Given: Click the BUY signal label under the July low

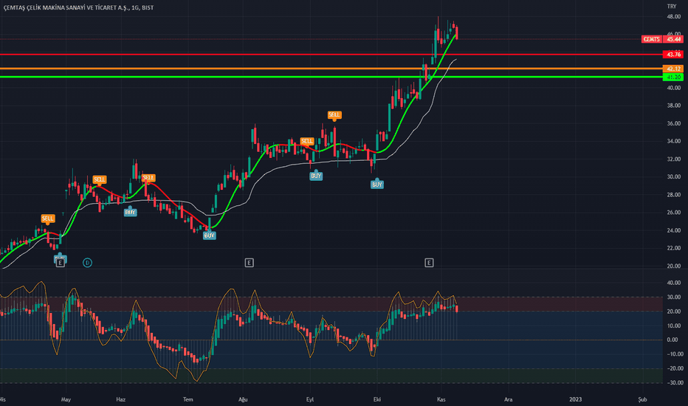Looking at the screenshot, I should (x=210, y=235).
